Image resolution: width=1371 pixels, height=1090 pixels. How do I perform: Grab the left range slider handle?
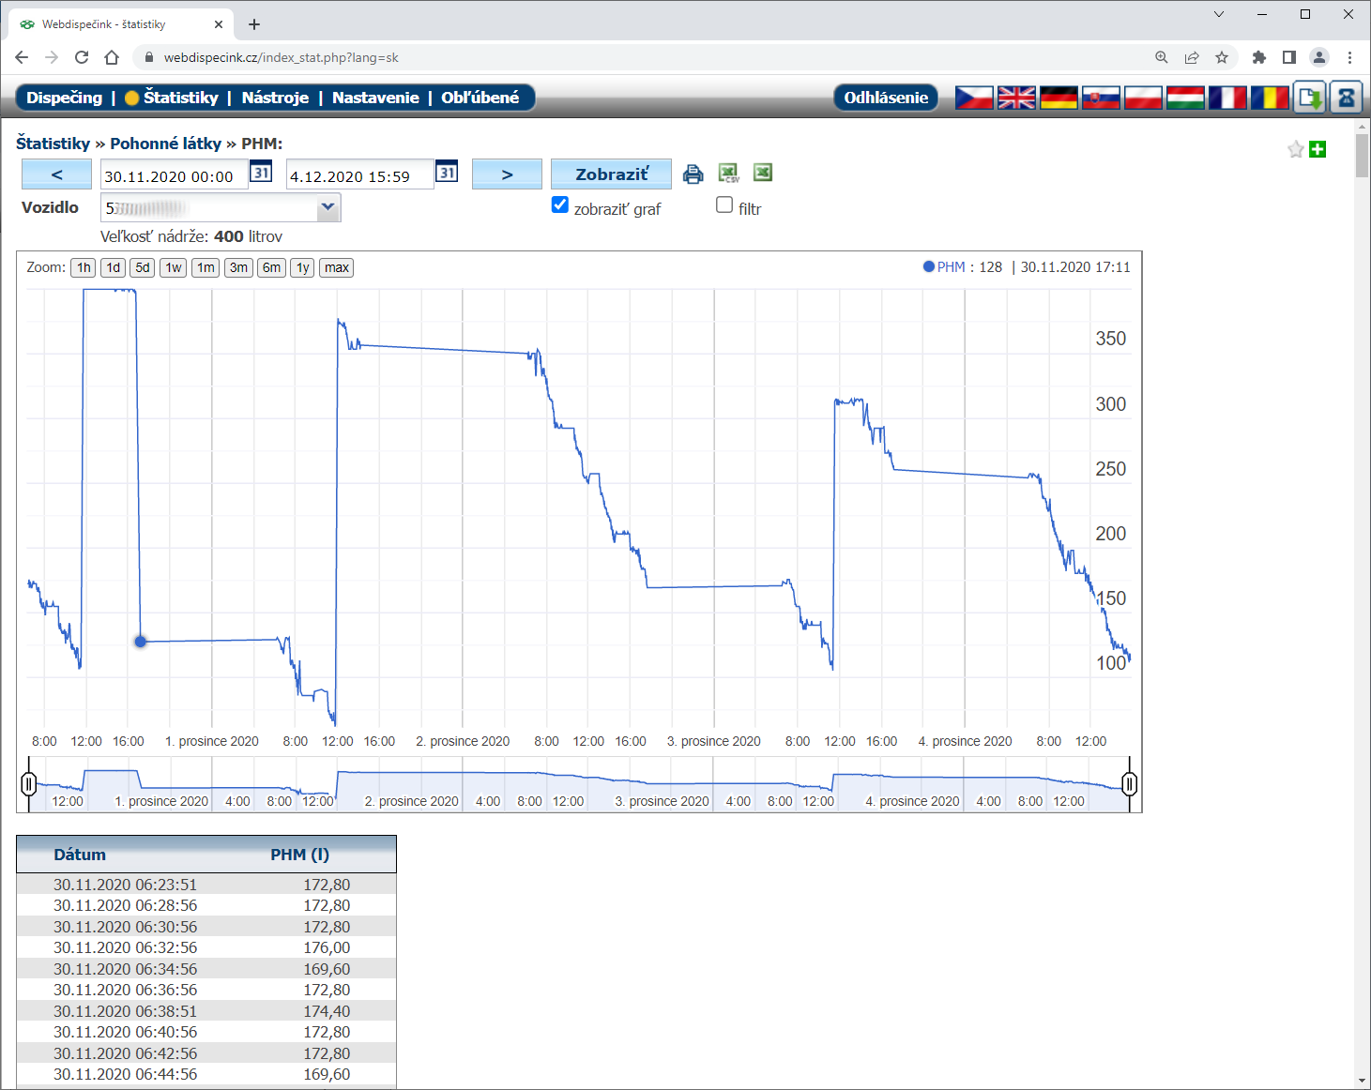pos(29,783)
